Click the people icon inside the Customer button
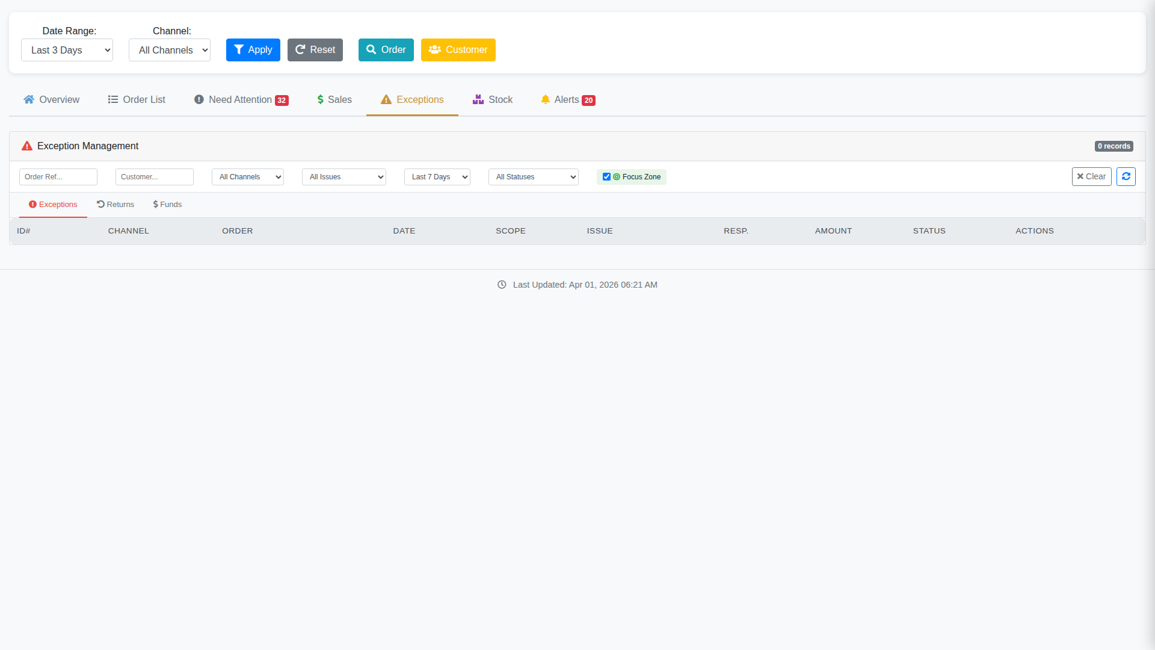The height and width of the screenshot is (650, 1155). point(435,49)
